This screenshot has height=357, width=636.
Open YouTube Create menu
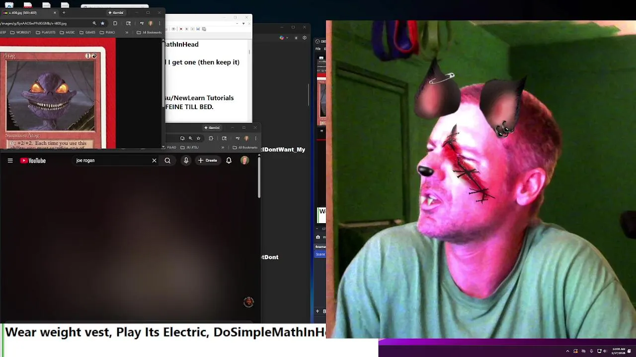[208, 161]
